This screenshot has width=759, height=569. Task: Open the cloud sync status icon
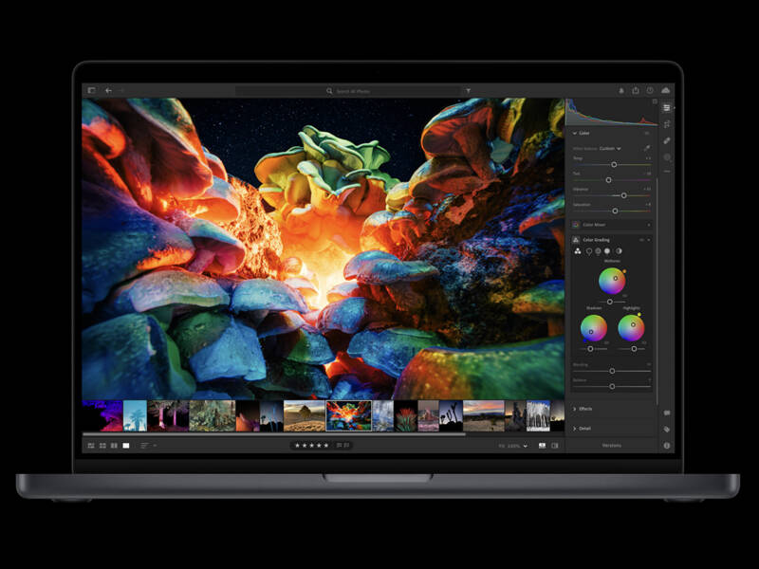[665, 91]
